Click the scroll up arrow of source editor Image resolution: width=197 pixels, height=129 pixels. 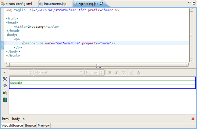pyautogui.click(x=191, y=10)
